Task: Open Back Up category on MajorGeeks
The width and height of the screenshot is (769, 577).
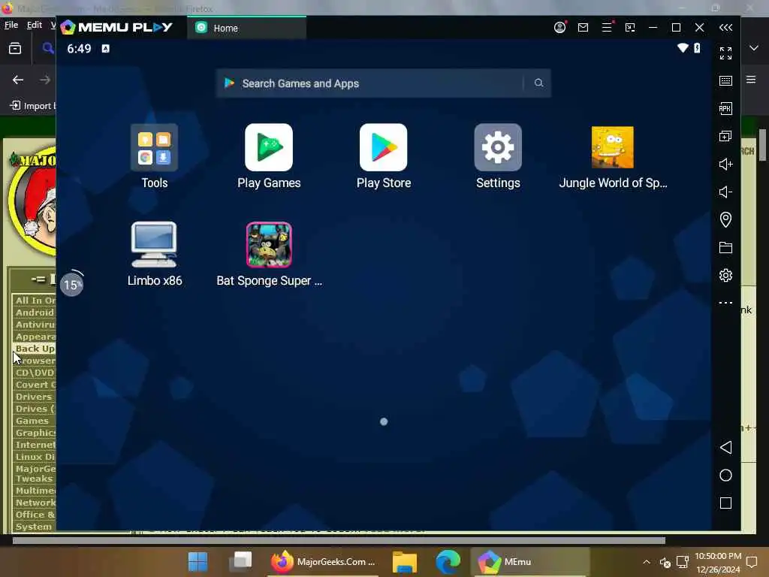Action: pos(35,349)
